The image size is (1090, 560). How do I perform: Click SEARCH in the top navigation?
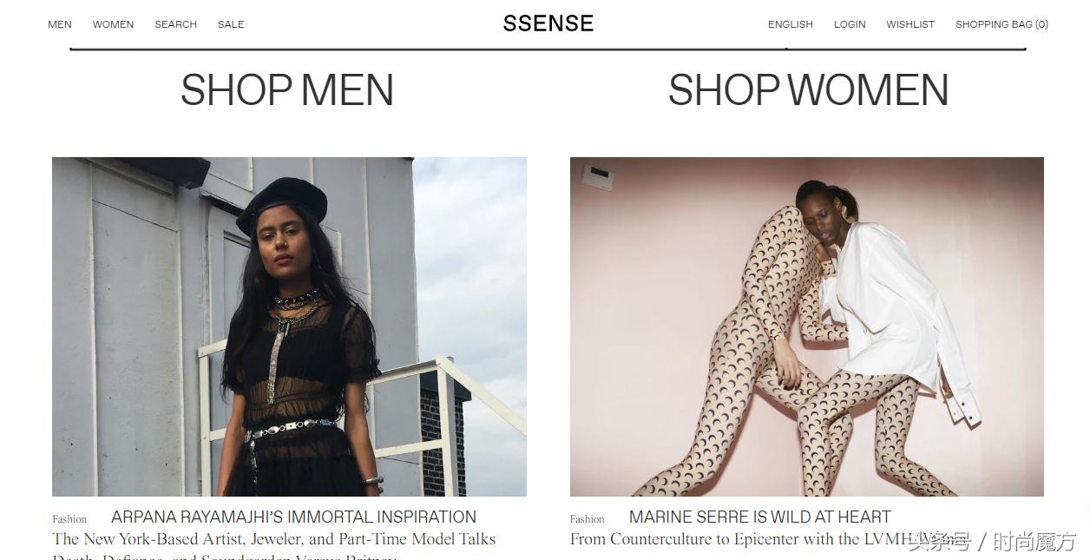point(175,24)
